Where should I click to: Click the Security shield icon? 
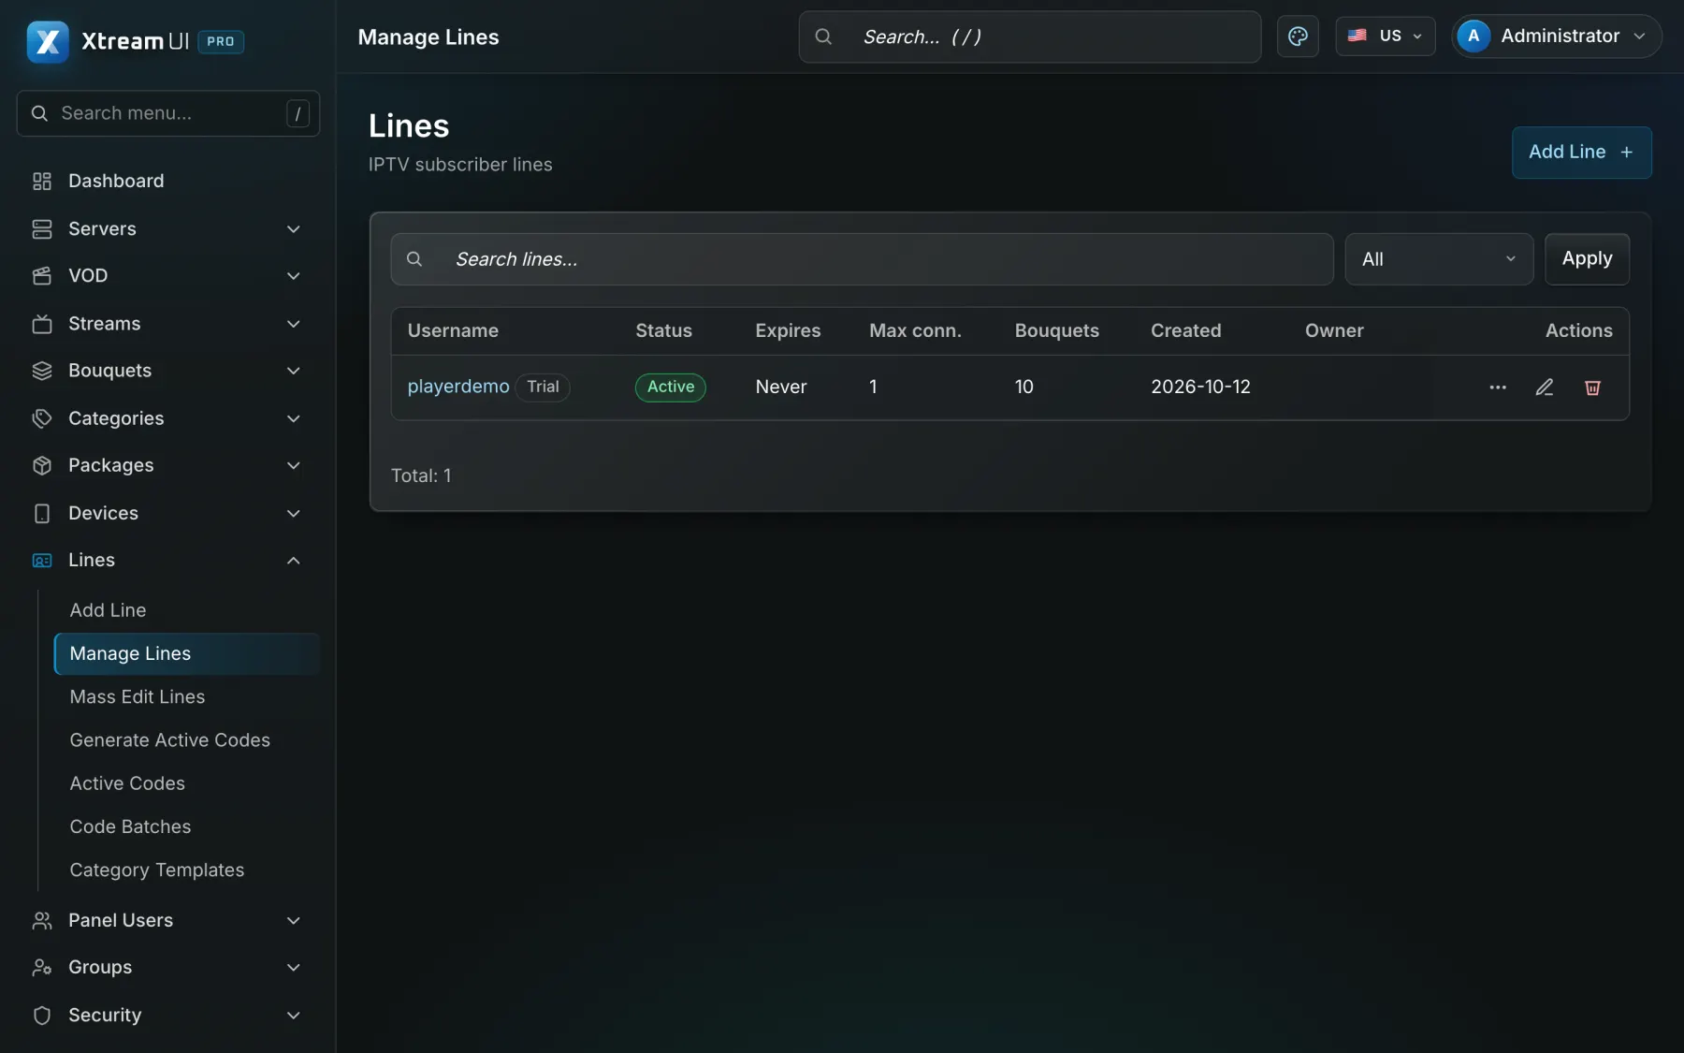(42, 1016)
